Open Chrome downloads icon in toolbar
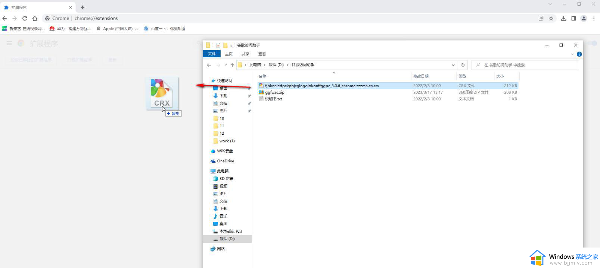 coord(563,19)
